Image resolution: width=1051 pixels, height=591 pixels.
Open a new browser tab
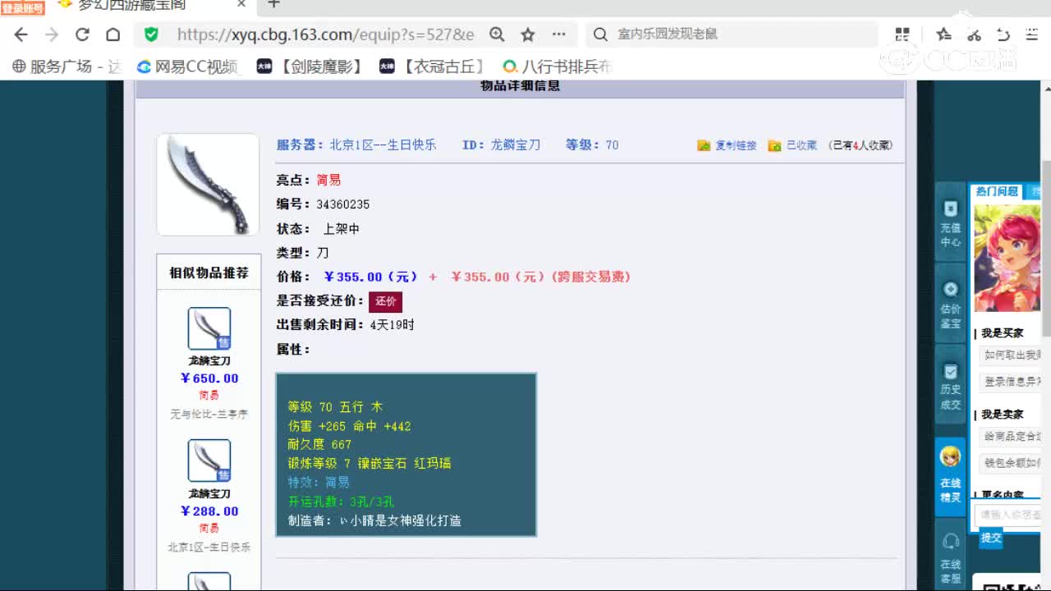click(x=273, y=4)
